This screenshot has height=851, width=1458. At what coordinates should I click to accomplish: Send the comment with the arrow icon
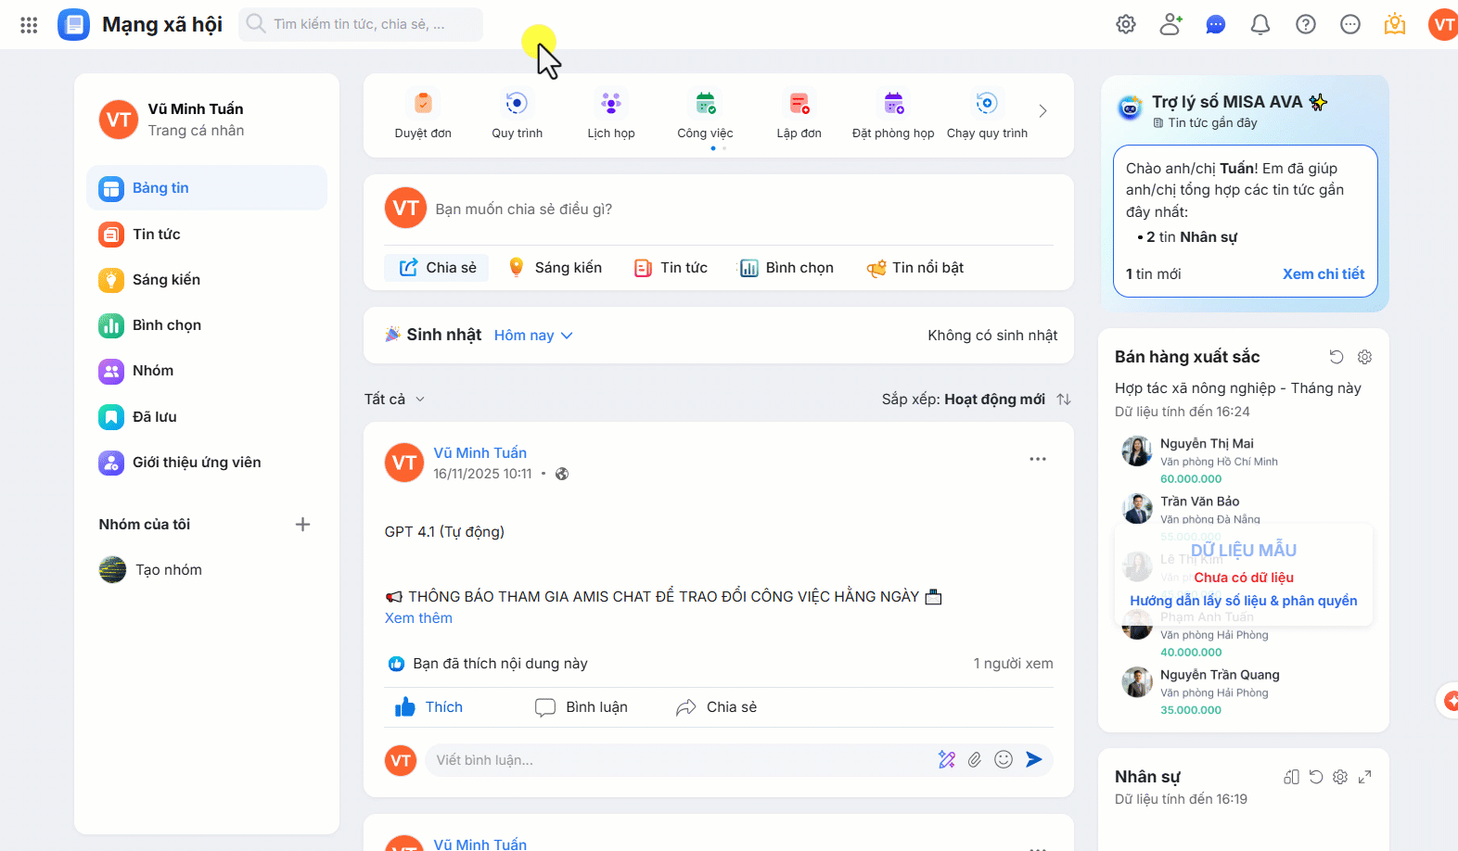(x=1034, y=760)
